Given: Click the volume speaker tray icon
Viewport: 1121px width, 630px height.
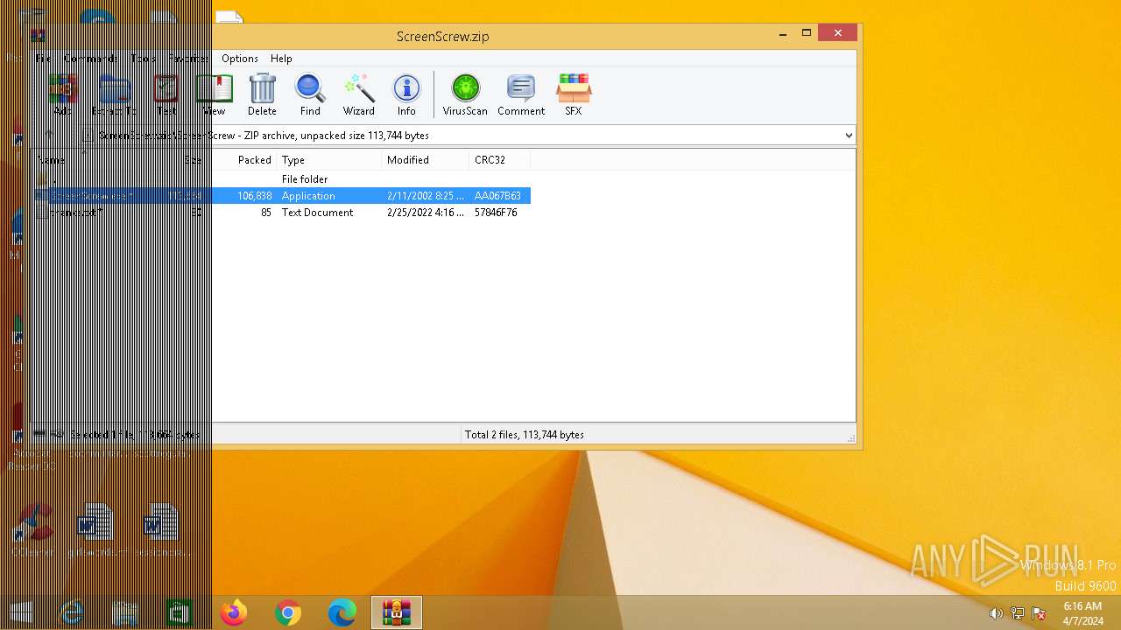Looking at the screenshot, I should point(996,613).
